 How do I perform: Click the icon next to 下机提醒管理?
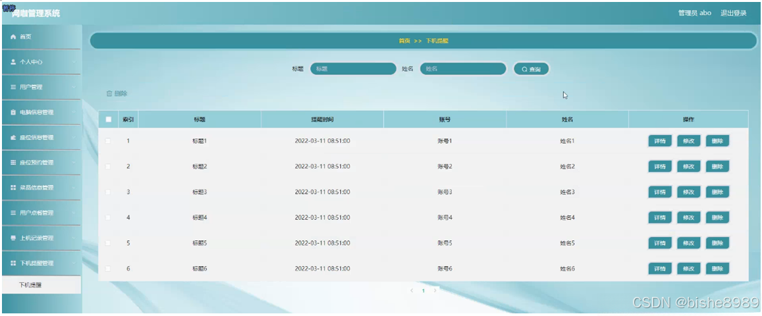pyautogui.click(x=13, y=263)
